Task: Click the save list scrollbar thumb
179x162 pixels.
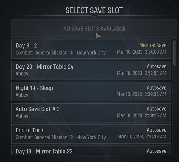Action: point(175,53)
